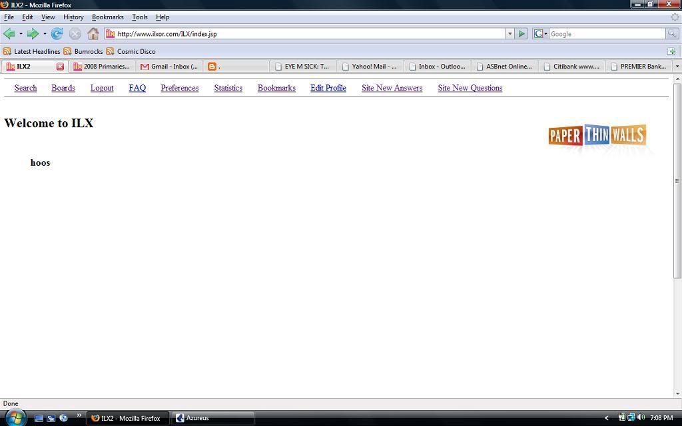This screenshot has height=426, width=682.
Task: Click the Site New Answers link
Action: tap(392, 88)
